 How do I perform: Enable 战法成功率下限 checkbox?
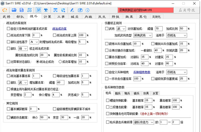8,35
